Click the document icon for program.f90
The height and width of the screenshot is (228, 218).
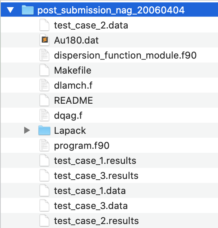(44, 145)
